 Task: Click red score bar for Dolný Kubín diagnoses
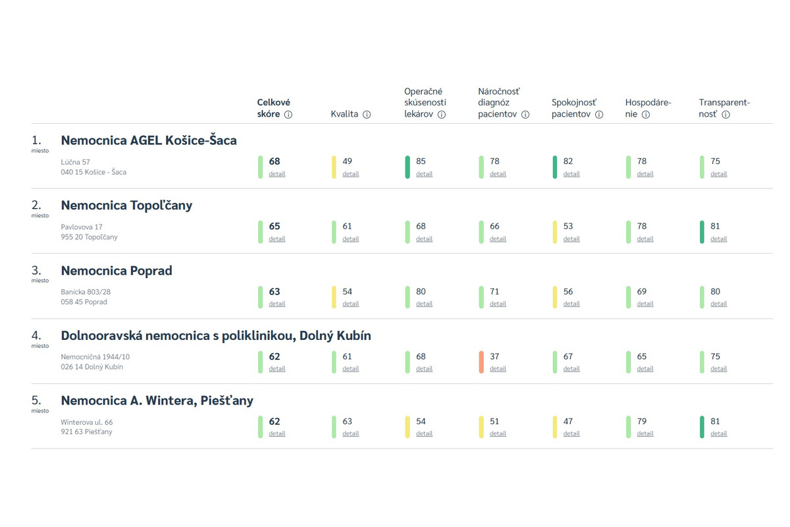(481, 362)
